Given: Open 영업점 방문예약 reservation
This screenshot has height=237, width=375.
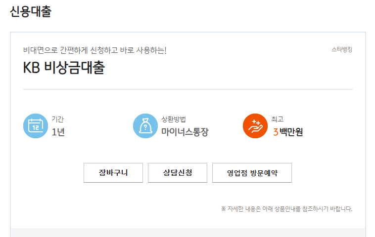Looking at the screenshot, I should point(252,173).
